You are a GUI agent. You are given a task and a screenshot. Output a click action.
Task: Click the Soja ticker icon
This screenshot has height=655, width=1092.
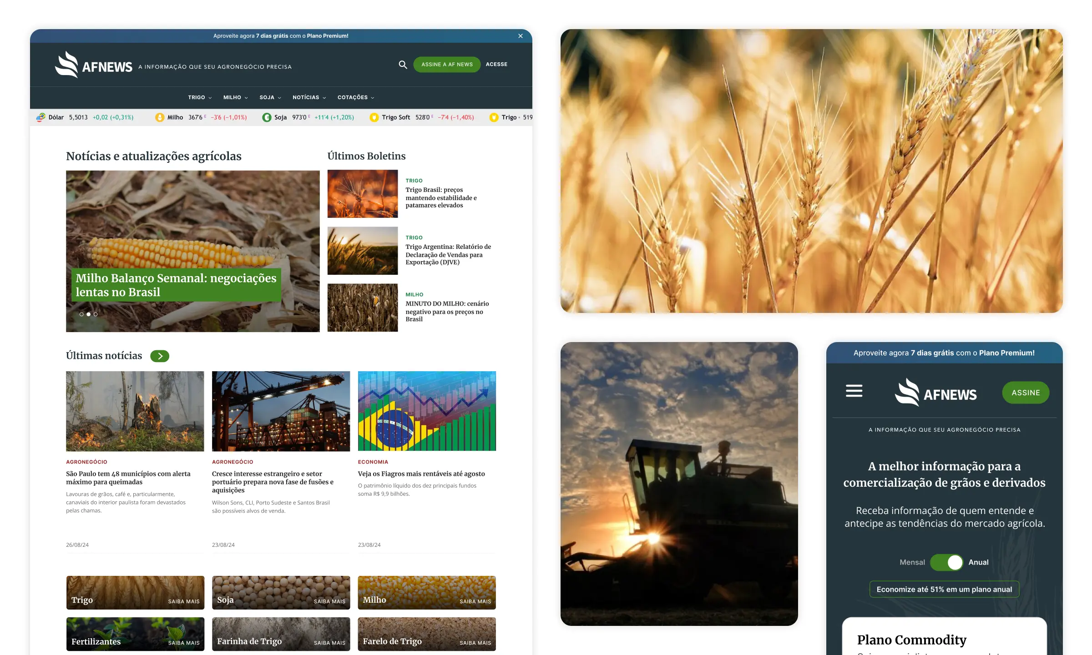267,117
